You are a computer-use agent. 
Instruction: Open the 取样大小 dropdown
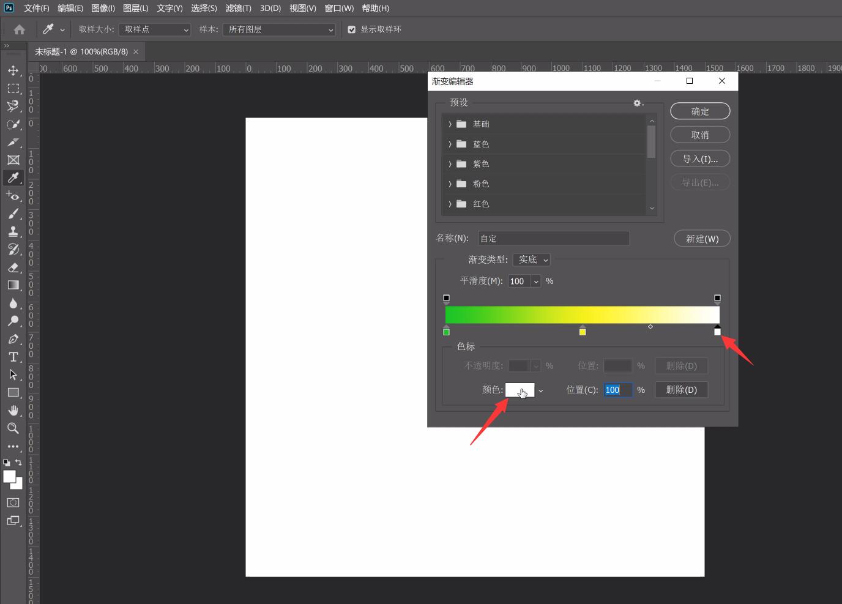coord(155,29)
